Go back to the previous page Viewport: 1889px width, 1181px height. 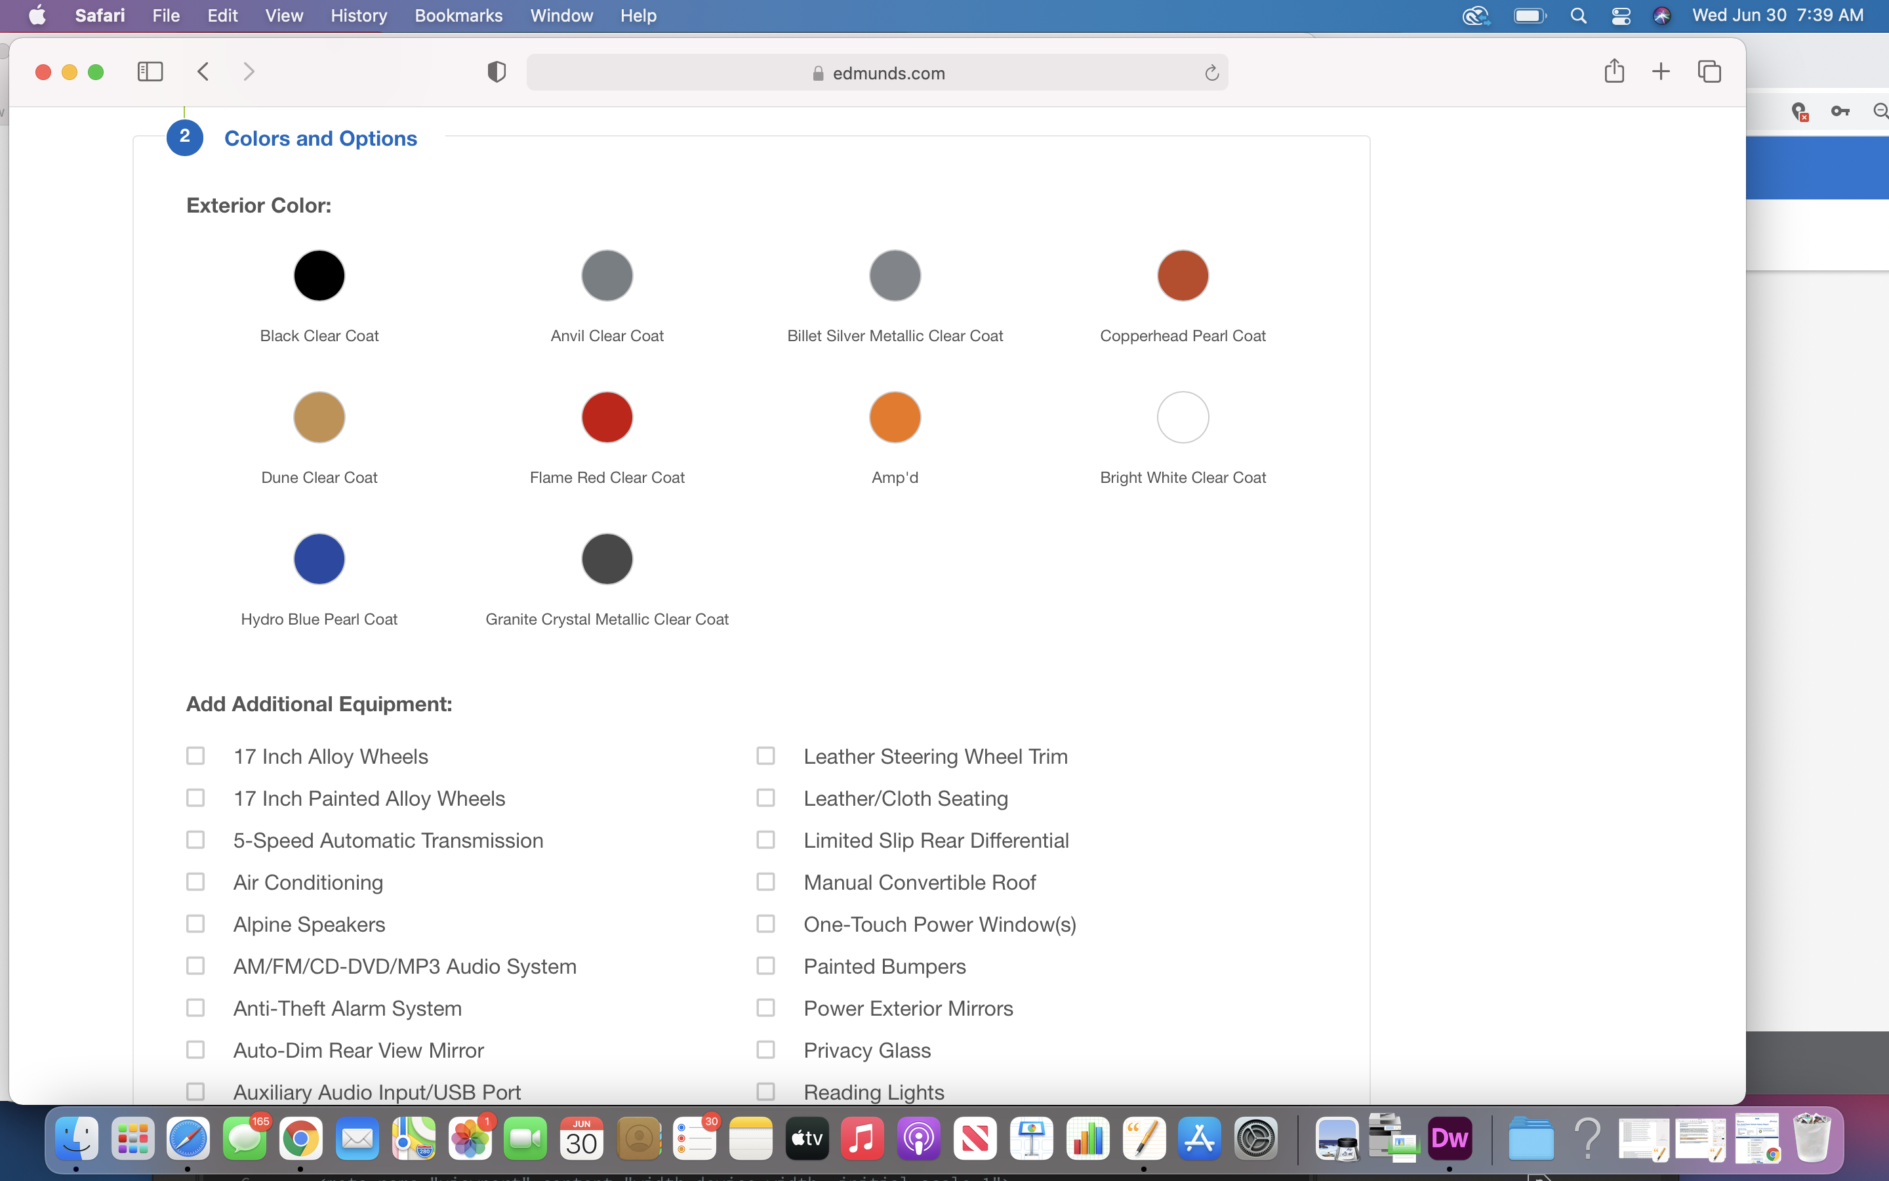[x=203, y=72]
